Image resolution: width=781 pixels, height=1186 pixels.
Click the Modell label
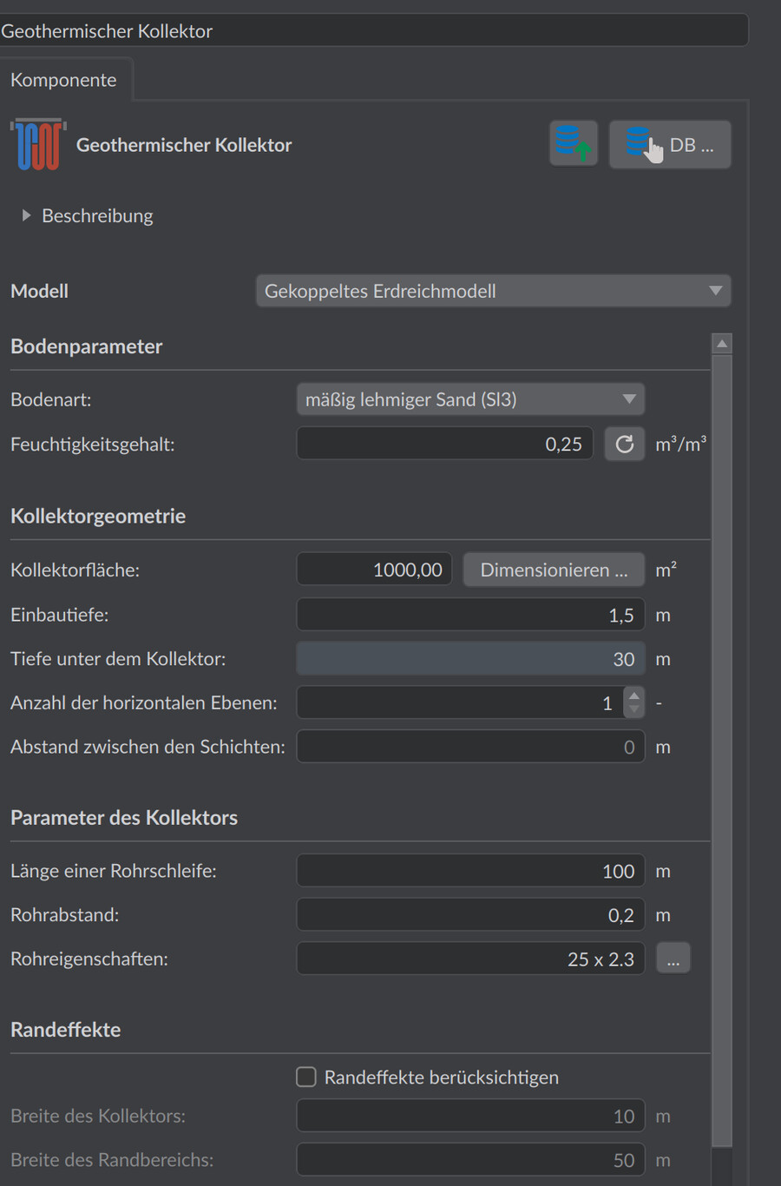(x=39, y=291)
